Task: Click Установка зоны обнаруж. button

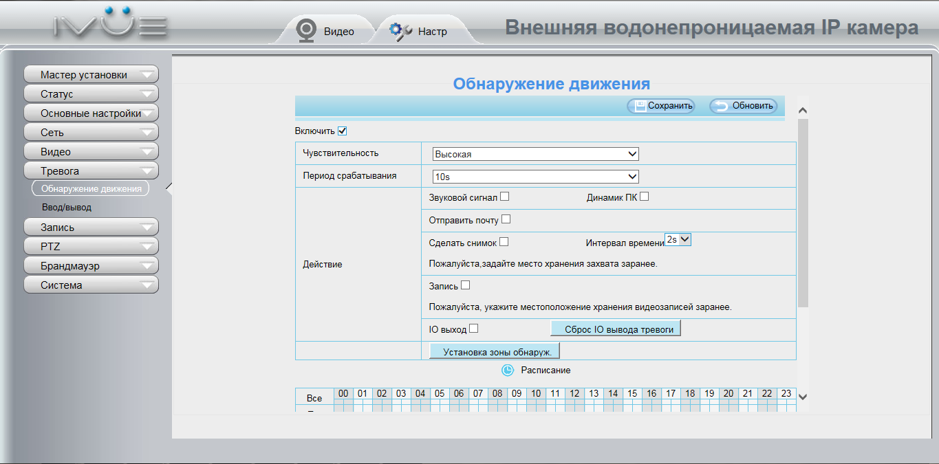Action: click(x=495, y=351)
